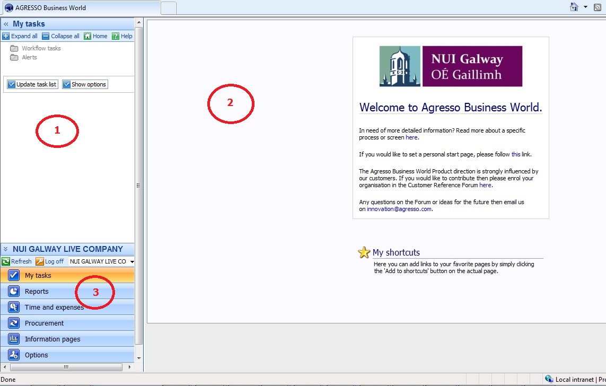Open the Time and expenses menu
The height and width of the screenshot is (386, 606).
coord(67,307)
